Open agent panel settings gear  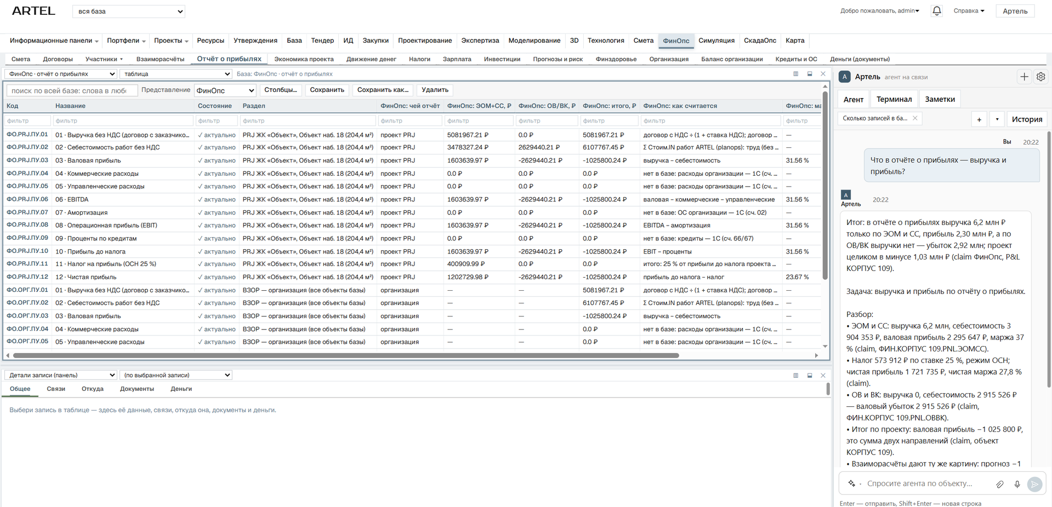tap(1040, 77)
